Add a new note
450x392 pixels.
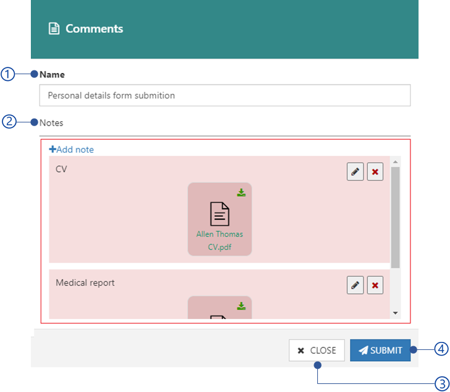tap(72, 150)
